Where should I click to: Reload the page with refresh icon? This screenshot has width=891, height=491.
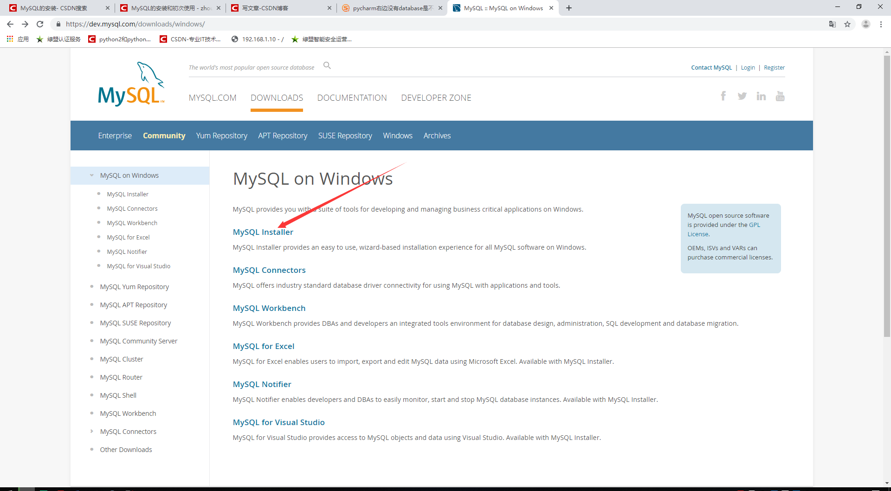(40, 24)
